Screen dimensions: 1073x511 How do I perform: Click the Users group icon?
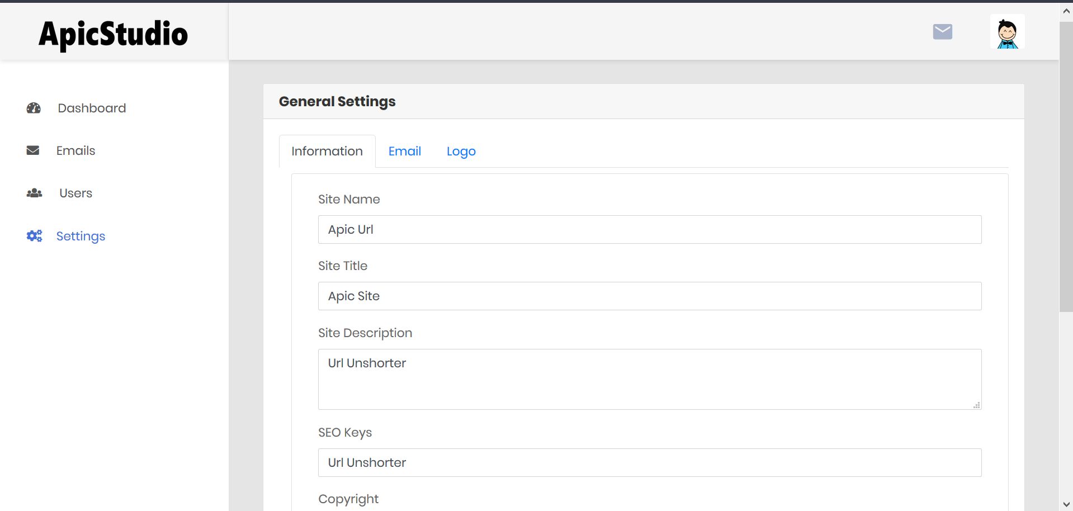[x=34, y=193]
